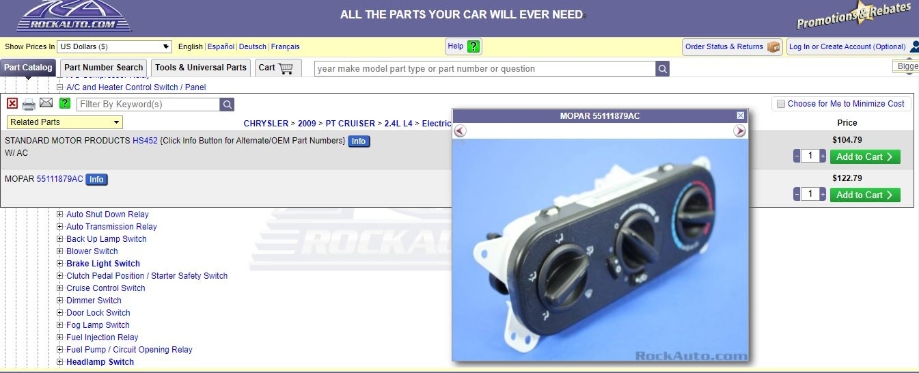Click quantity field for the $104.79 part
Screen dimensions: 919x373
(x=810, y=156)
